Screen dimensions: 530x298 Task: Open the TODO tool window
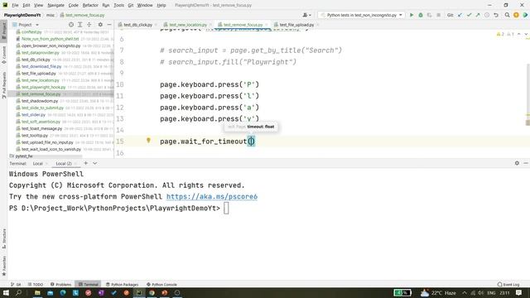click(x=36, y=285)
